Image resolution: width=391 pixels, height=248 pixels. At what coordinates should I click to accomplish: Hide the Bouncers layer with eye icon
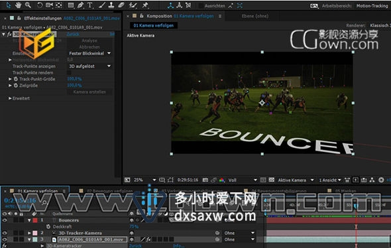point(5,220)
